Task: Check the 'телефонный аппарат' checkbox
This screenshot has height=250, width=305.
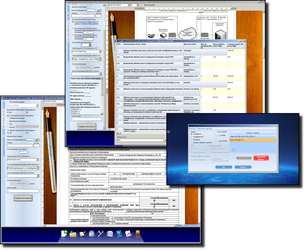Action: tap(8, 118)
